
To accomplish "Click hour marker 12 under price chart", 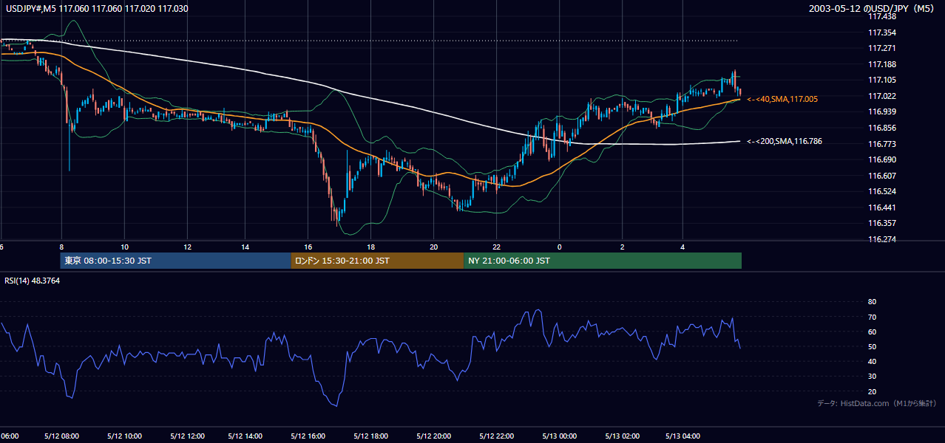I will (187, 247).
